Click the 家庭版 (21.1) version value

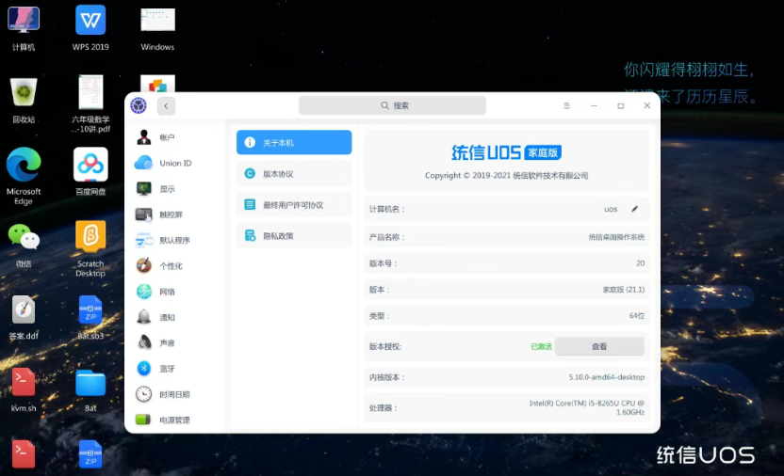pos(624,290)
